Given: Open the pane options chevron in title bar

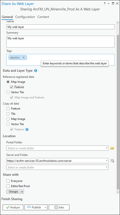Looking at the screenshot, I should click(109, 4).
